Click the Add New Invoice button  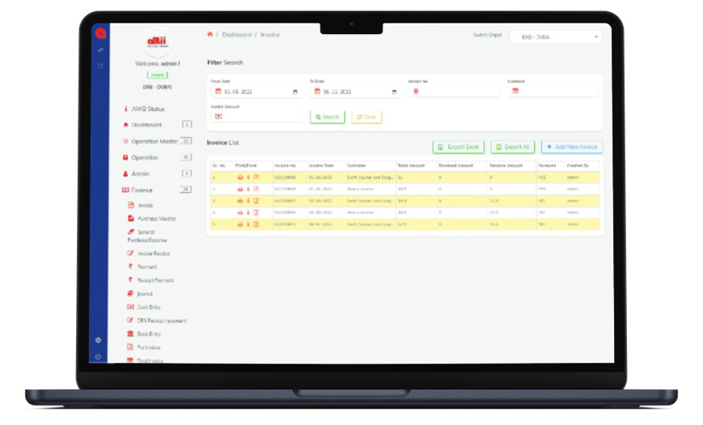(x=571, y=147)
